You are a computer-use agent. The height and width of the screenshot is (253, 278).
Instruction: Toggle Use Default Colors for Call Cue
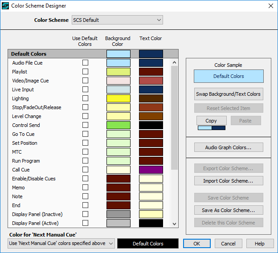coord(85,170)
